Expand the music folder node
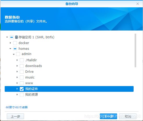Viewport: 143px width, 121px height. coord(17,77)
